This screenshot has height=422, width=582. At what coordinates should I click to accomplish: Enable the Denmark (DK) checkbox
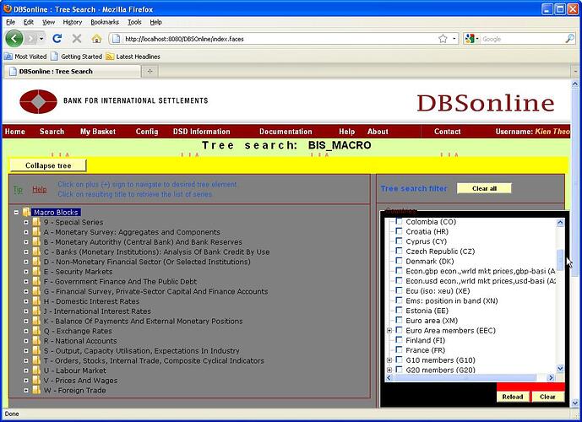click(399, 261)
